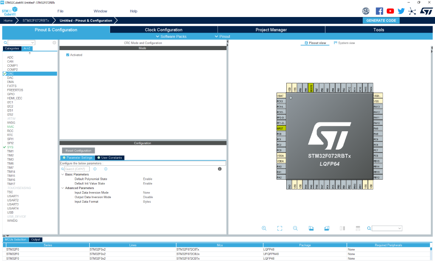Click the 10-year anniversary badge icon
Viewport: 435px width, 263px height.
click(x=366, y=11)
